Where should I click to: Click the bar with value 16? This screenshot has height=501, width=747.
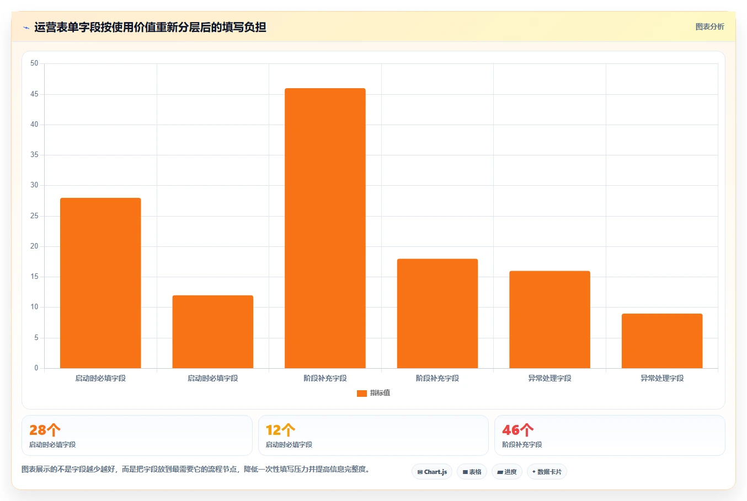[549, 320]
